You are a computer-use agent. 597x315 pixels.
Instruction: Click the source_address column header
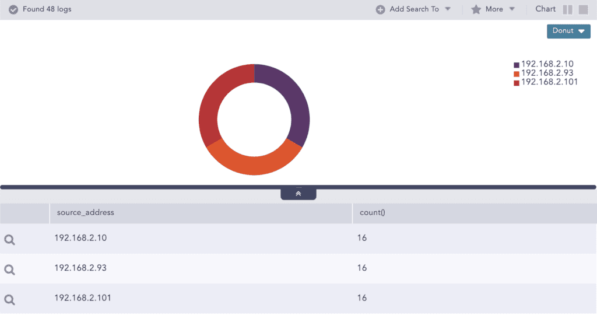pos(86,213)
